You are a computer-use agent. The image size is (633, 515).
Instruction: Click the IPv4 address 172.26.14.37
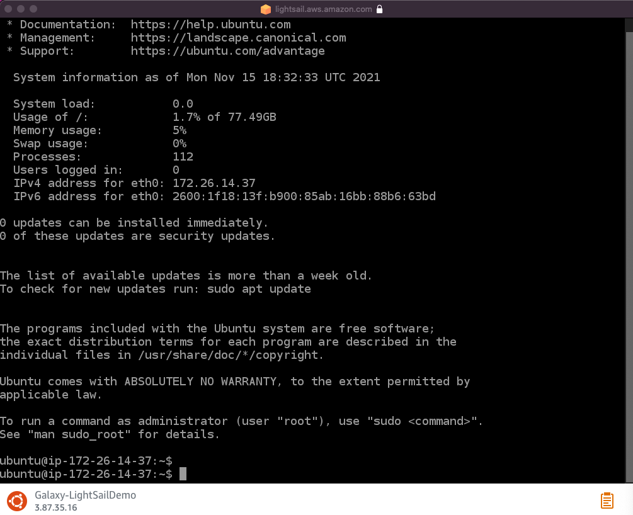pos(214,183)
